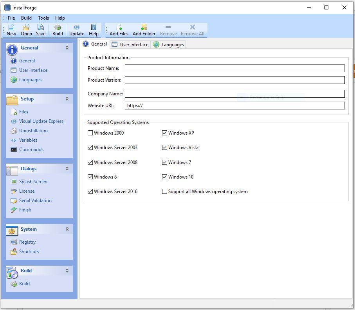Screen dimensions: 355x310
Task: Collapse the General sidebar section
Action: 67,47
